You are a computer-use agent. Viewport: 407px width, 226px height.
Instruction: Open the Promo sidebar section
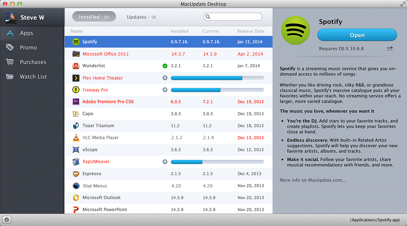32,48
